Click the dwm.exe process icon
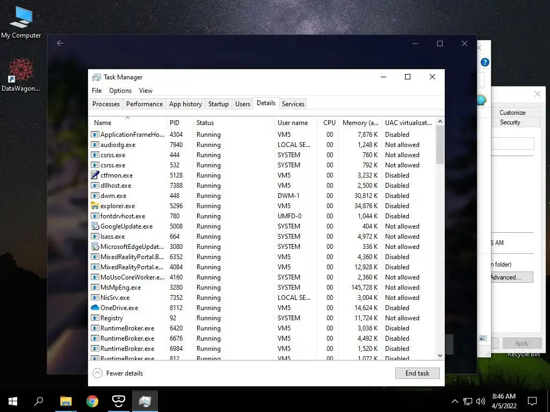 click(95, 195)
